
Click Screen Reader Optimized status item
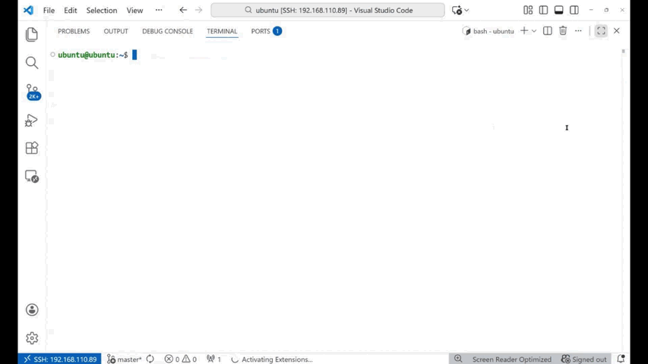[511, 359]
